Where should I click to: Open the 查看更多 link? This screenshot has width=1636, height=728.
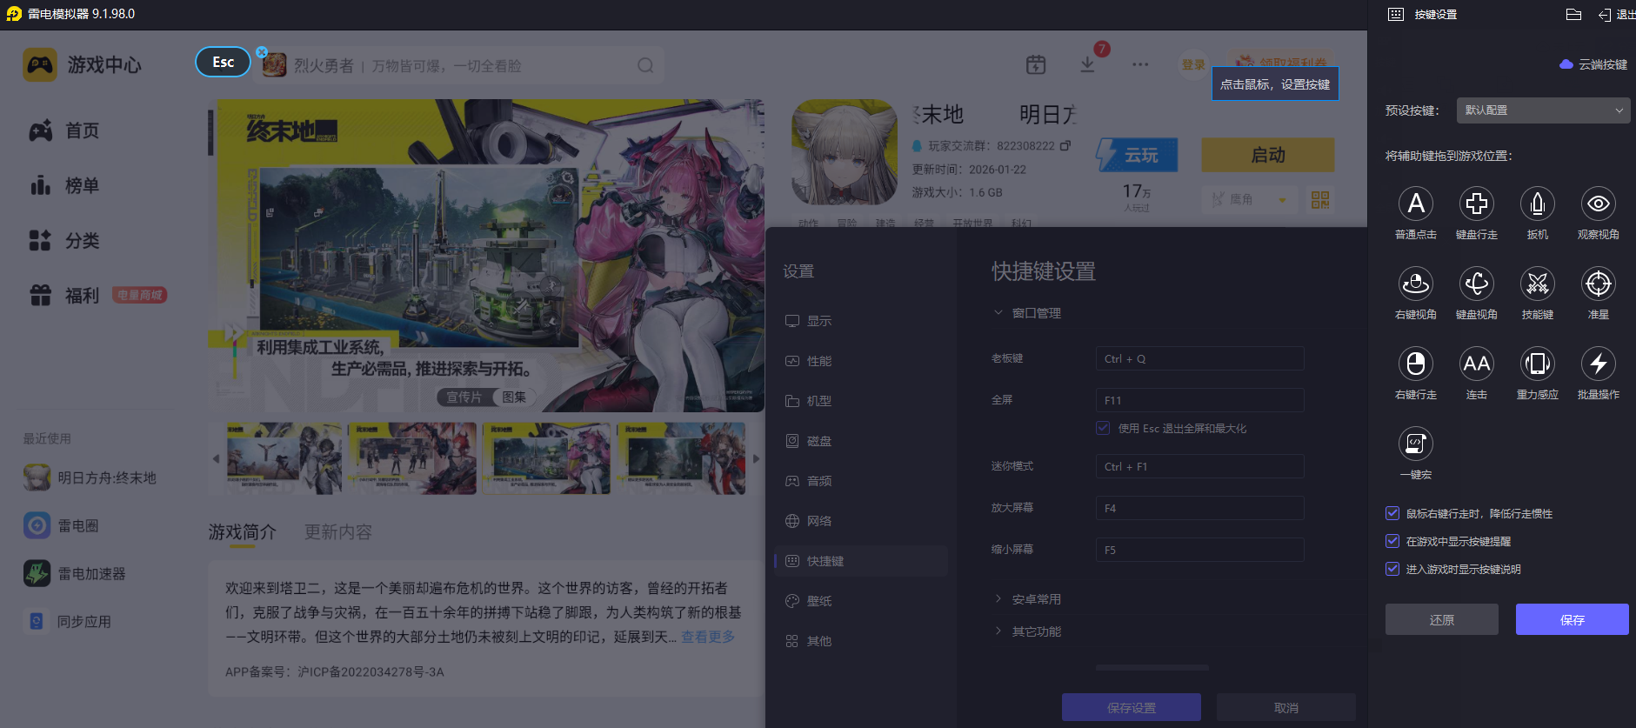pyautogui.click(x=708, y=637)
